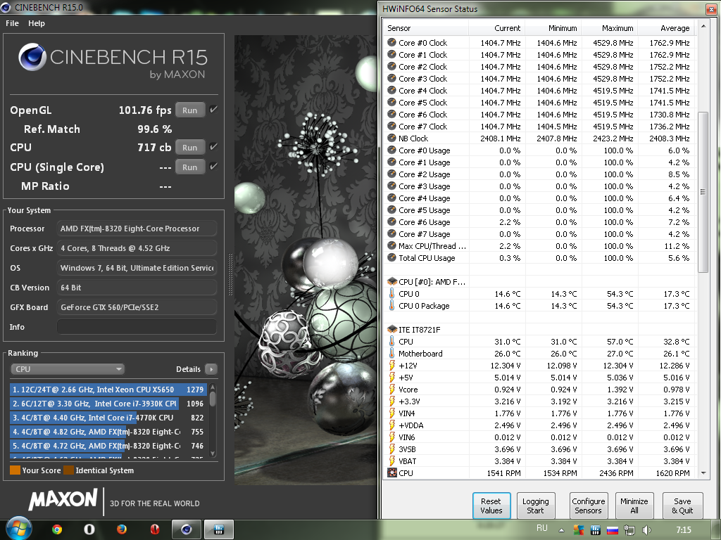Click the Sensor column header
The height and width of the screenshot is (540, 721).
pos(426,28)
